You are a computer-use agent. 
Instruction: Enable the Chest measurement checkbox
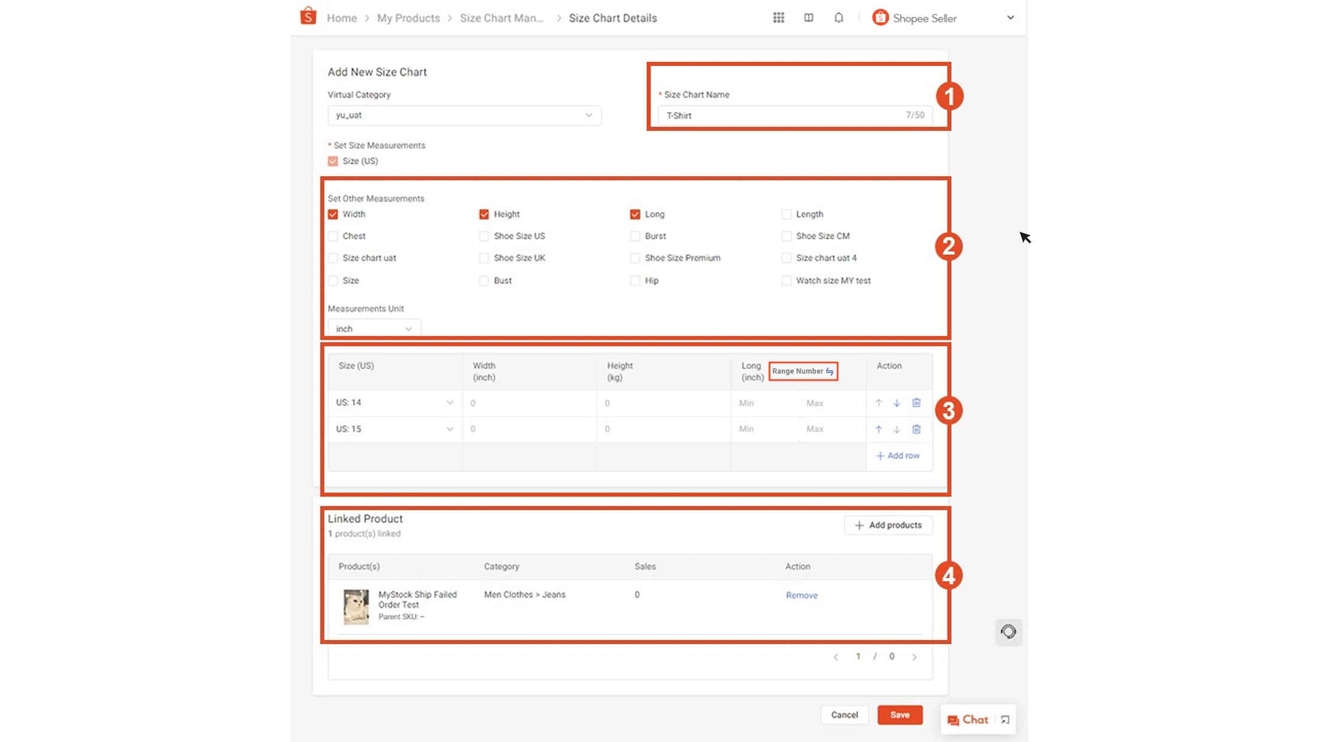[x=333, y=236]
